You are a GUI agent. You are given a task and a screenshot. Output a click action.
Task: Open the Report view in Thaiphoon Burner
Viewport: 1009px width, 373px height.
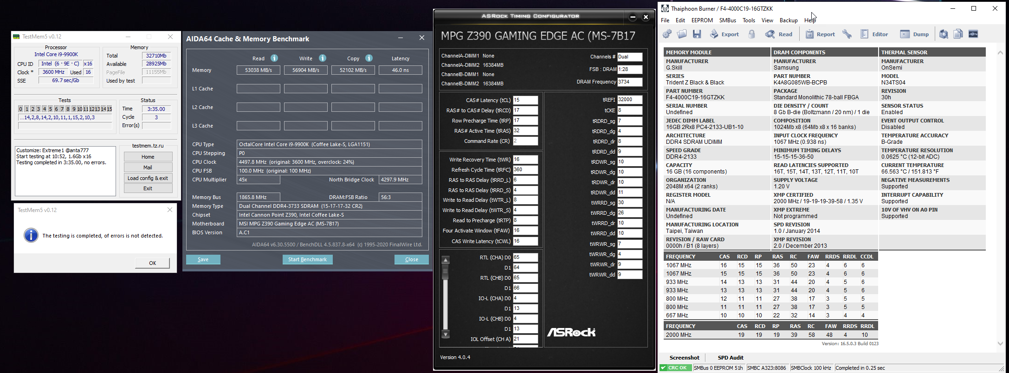click(820, 34)
